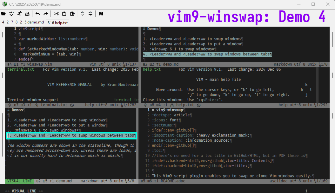
Task: Click highlighted line 4 in top-right window
Action: click(x=207, y=54)
